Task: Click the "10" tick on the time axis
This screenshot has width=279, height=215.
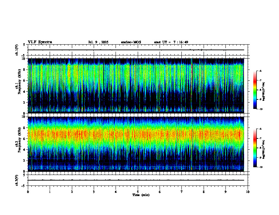Action: click(x=248, y=192)
